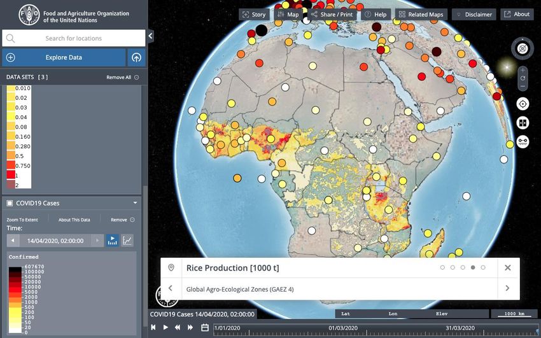Select first story page dot
Screen dimensions: 541x338
443,267
